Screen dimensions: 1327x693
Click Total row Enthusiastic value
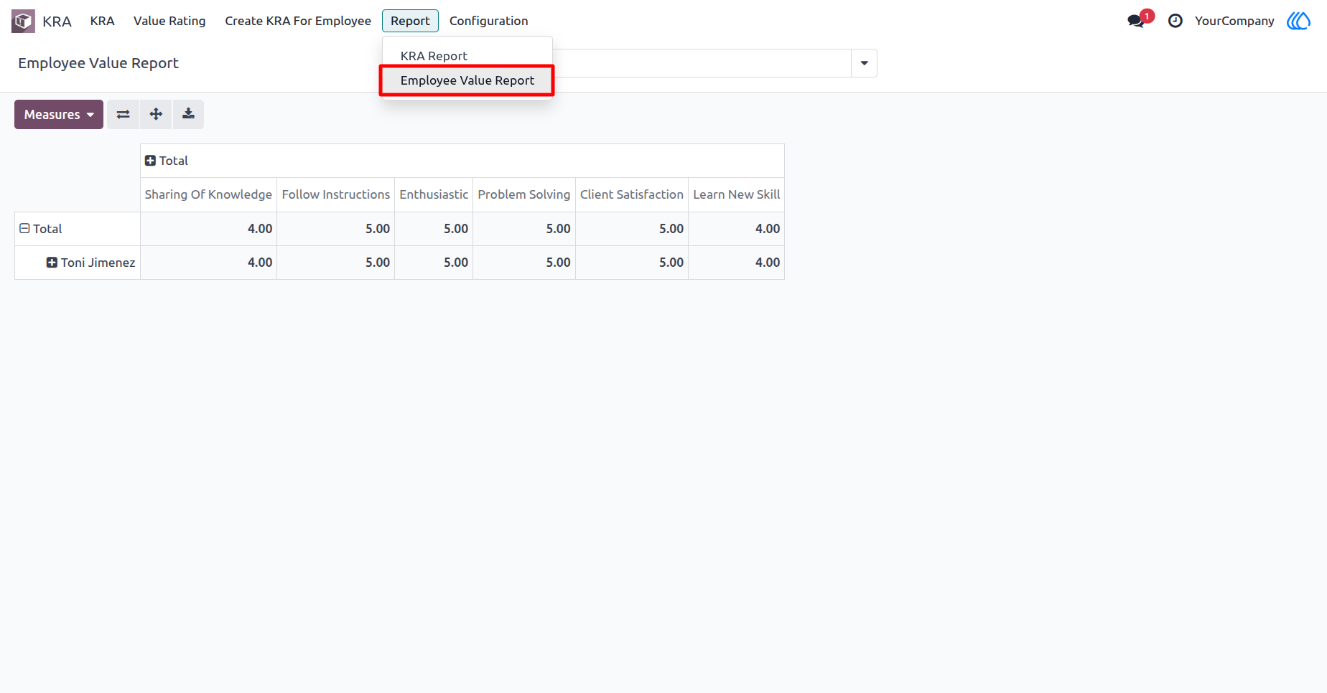434,229
